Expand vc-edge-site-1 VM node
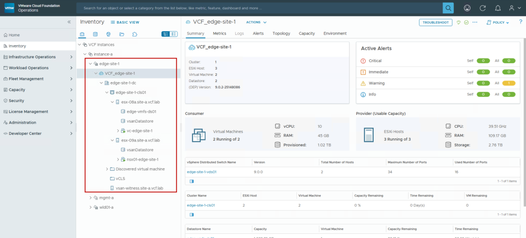The width and height of the screenshot is (526, 238). 118,131
